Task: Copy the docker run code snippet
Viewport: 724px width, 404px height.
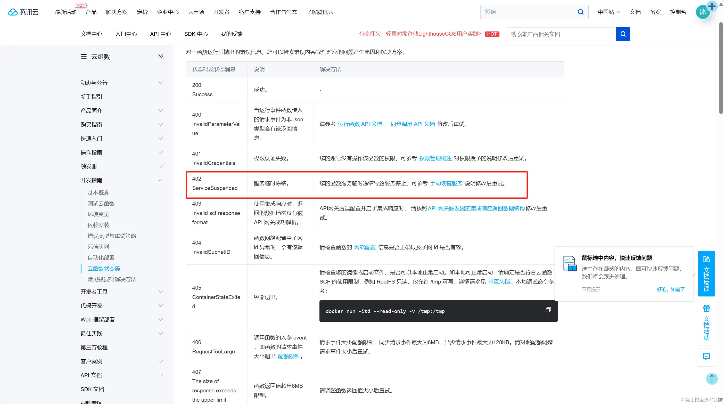Action: pyautogui.click(x=548, y=310)
